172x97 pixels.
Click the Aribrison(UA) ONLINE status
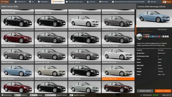[149, 95]
